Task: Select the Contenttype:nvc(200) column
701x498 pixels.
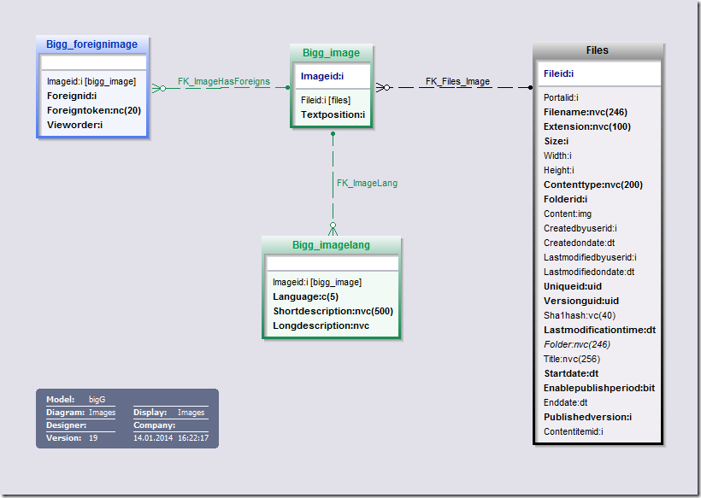Action: (593, 185)
